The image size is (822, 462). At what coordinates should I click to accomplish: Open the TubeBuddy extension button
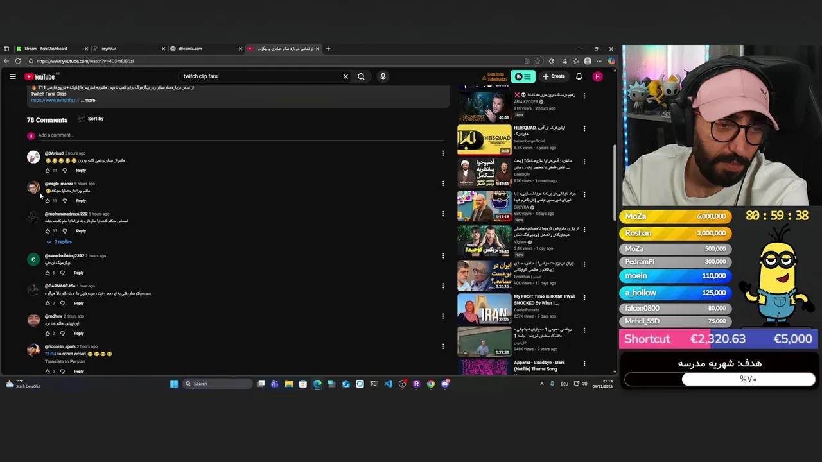coord(523,76)
